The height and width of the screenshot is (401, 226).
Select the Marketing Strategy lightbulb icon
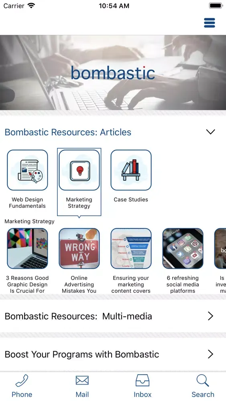tap(79, 170)
